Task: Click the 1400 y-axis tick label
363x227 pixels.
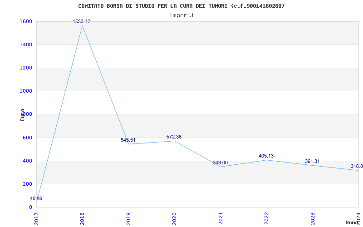Action: pyautogui.click(x=25, y=44)
